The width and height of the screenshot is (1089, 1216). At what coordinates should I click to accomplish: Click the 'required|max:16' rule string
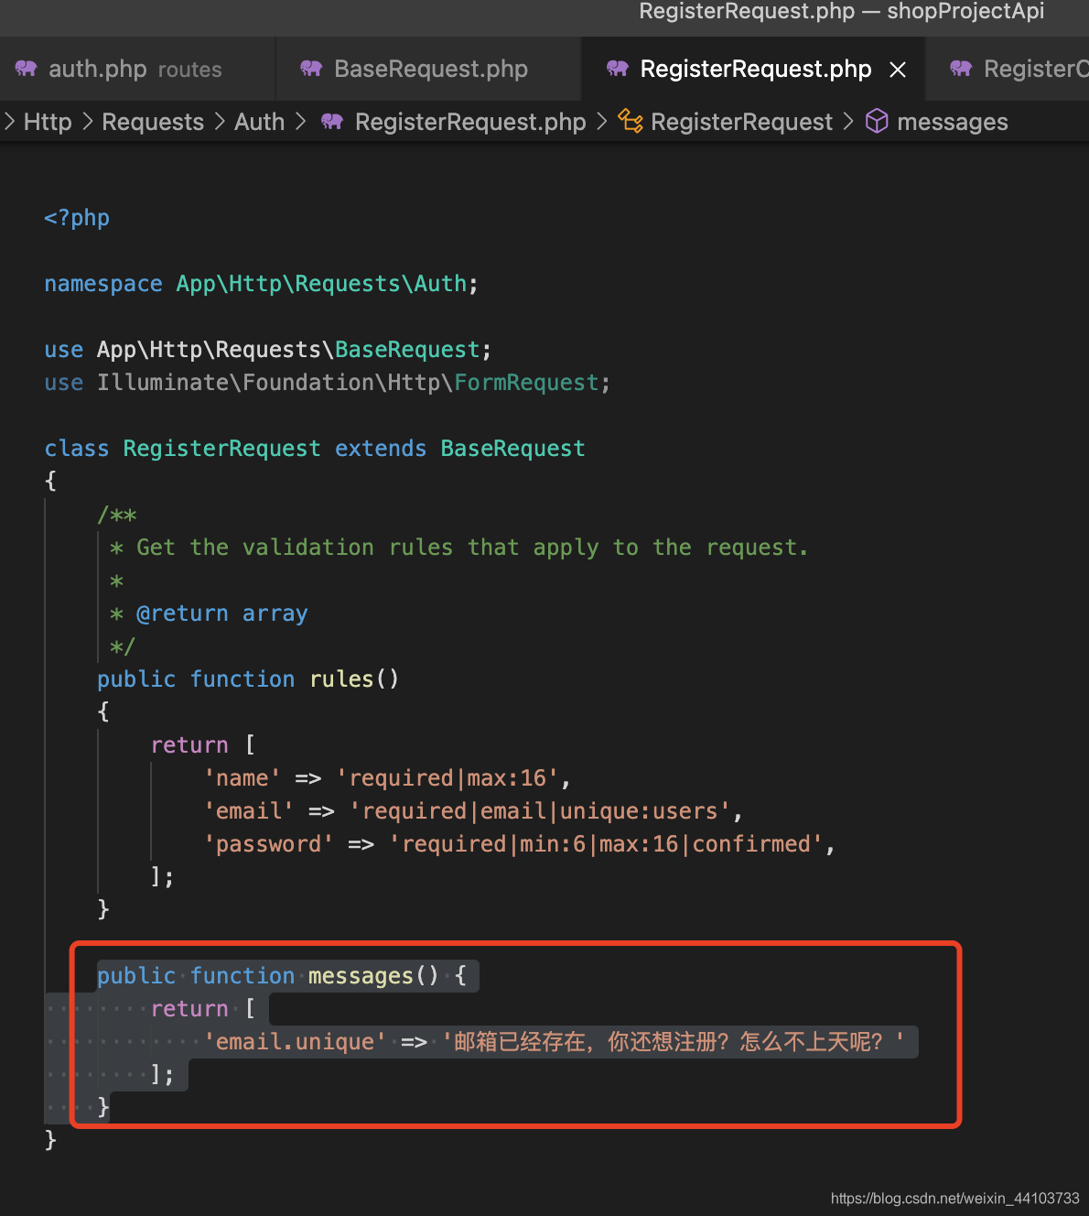point(447,778)
